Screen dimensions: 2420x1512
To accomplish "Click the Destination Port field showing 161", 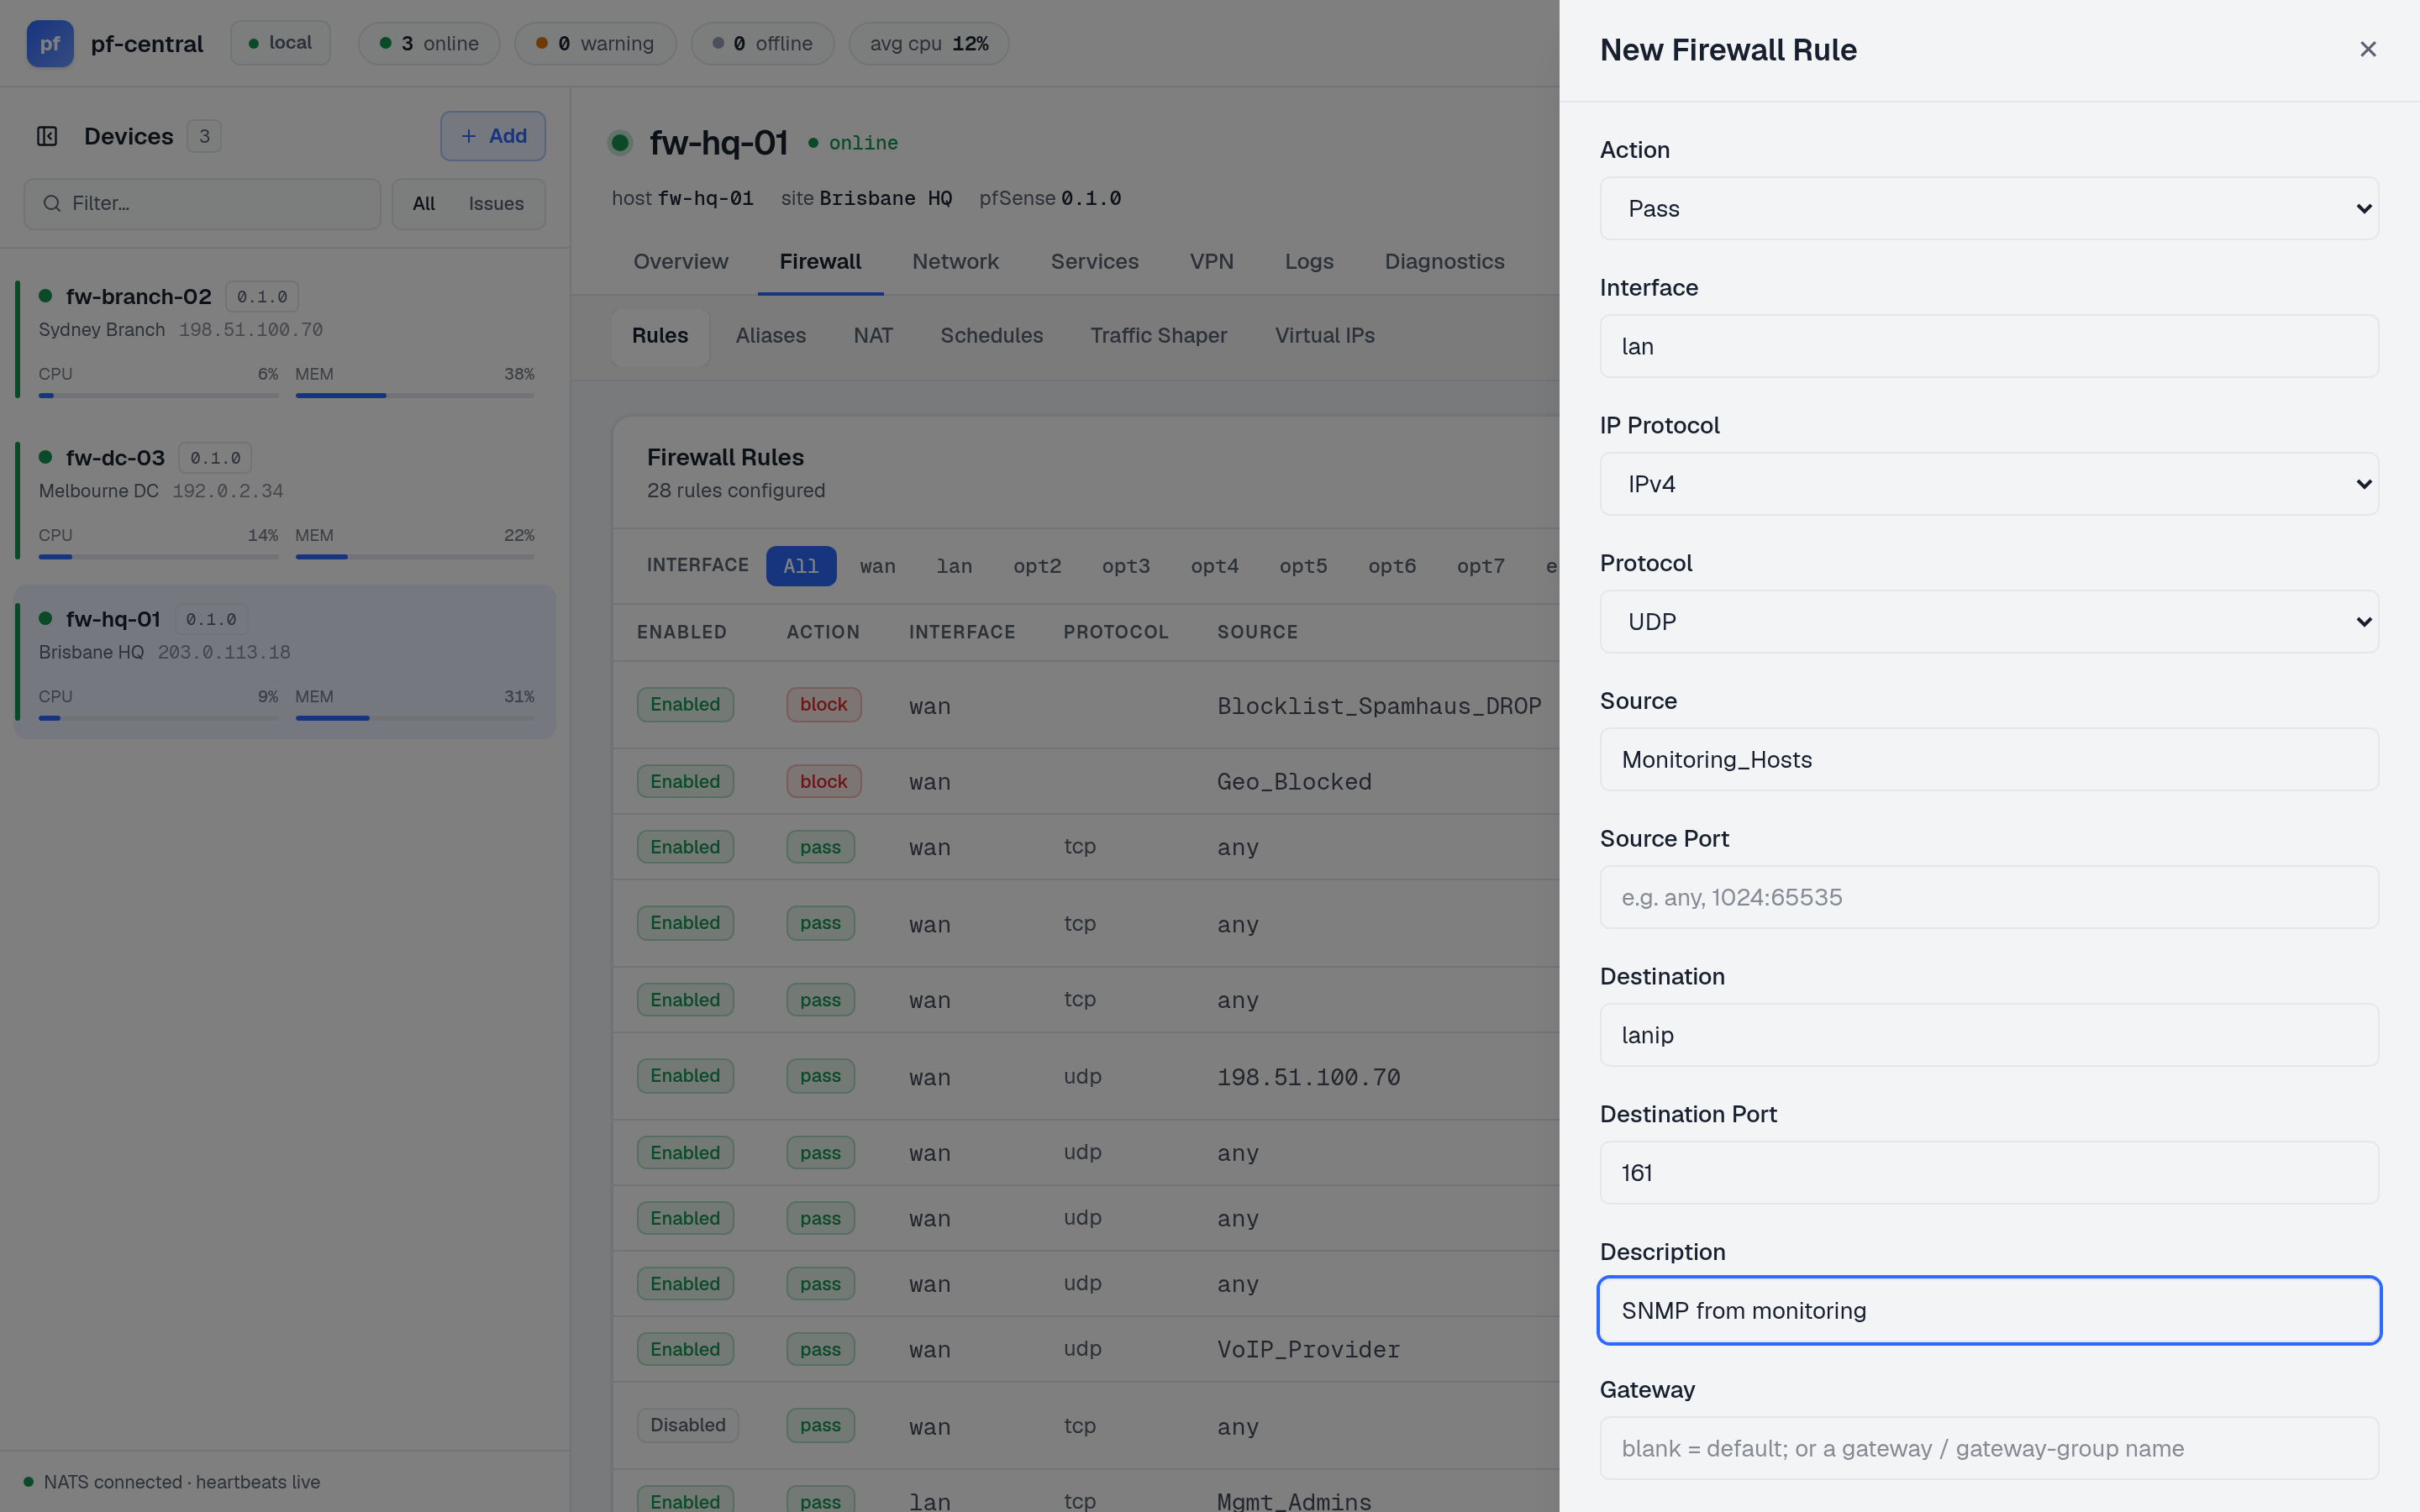I will [1989, 1173].
